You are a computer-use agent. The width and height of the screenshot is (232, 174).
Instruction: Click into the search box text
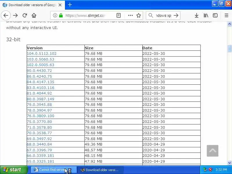[163, 15]
